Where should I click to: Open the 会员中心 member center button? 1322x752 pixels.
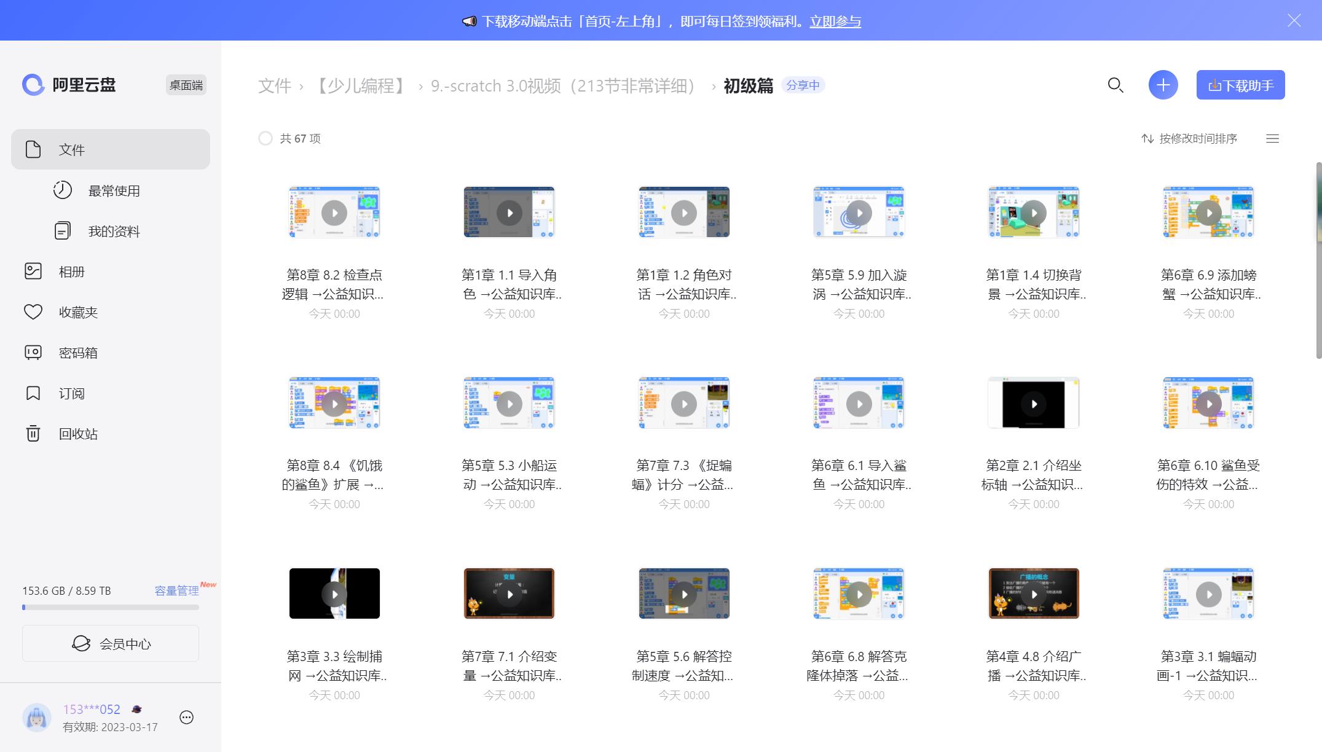pyautogui.click(x=111, y=643)
